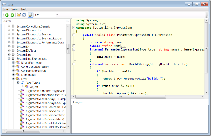
Task: Toggle the show internal types button
Action: click(30, 15)
